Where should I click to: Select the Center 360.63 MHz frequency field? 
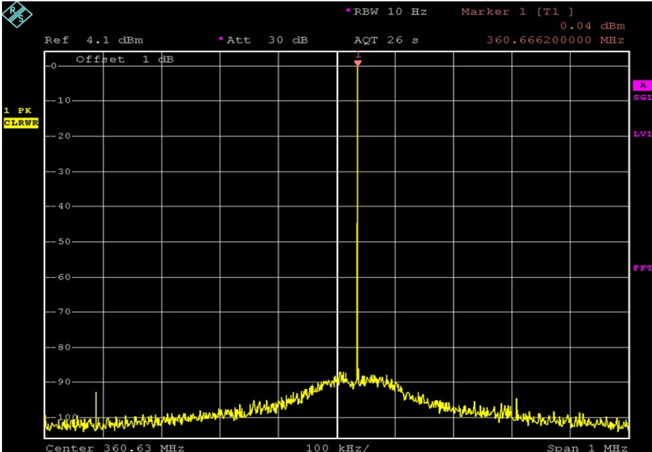pos(115,447)
